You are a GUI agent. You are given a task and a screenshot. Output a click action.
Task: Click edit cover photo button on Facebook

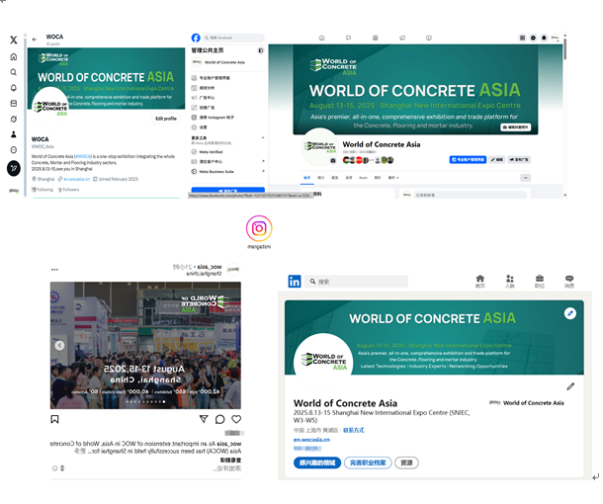[516, 127]
